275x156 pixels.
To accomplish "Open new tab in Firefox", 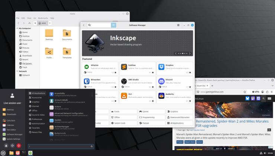I will coord(212,86).
